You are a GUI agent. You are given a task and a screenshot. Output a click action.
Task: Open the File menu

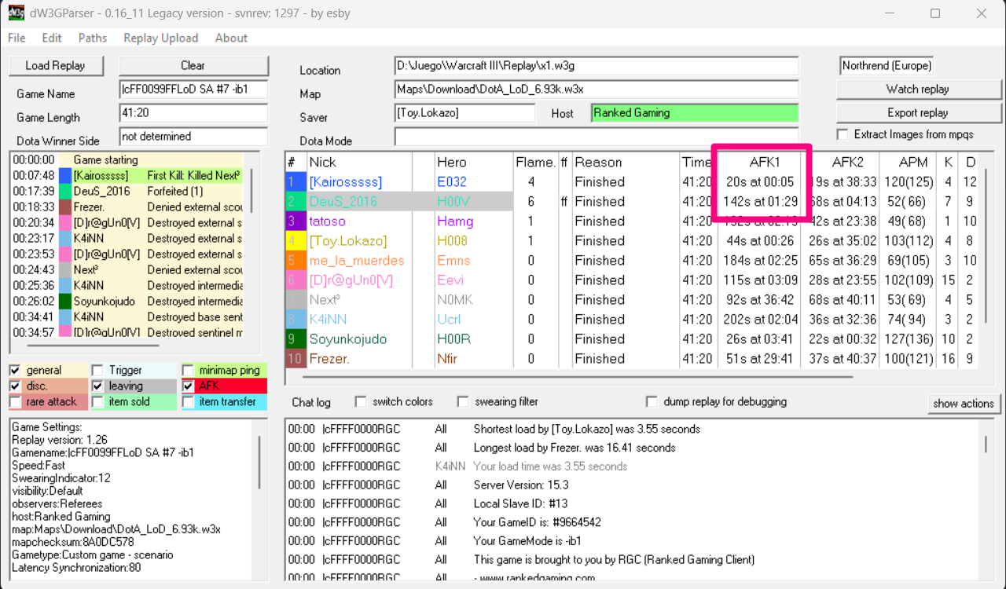coord(17,38)
